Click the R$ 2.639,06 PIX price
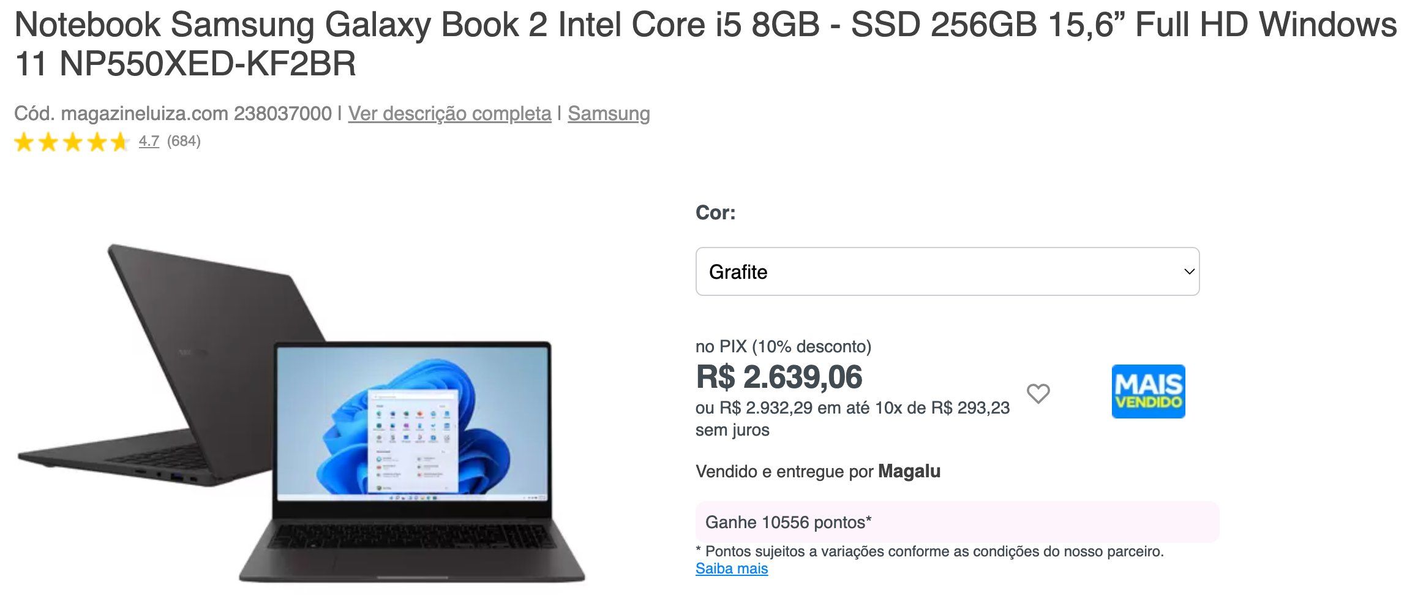 point(779,377)
